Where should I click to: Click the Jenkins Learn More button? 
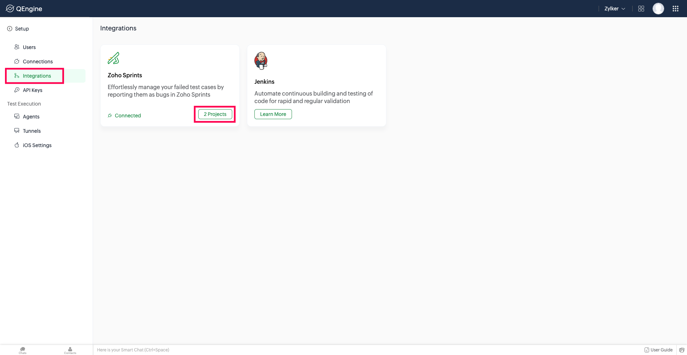pos(273,114)
